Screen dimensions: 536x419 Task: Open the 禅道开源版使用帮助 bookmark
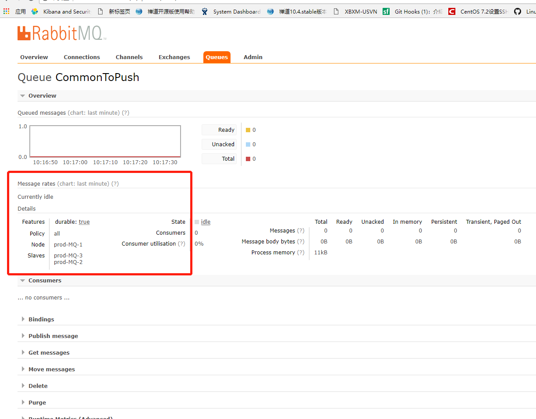165,11
